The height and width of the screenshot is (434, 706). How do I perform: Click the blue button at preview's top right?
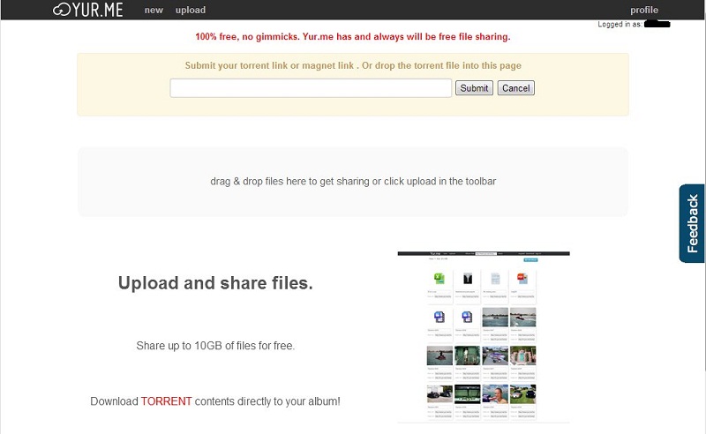(530, 259)
